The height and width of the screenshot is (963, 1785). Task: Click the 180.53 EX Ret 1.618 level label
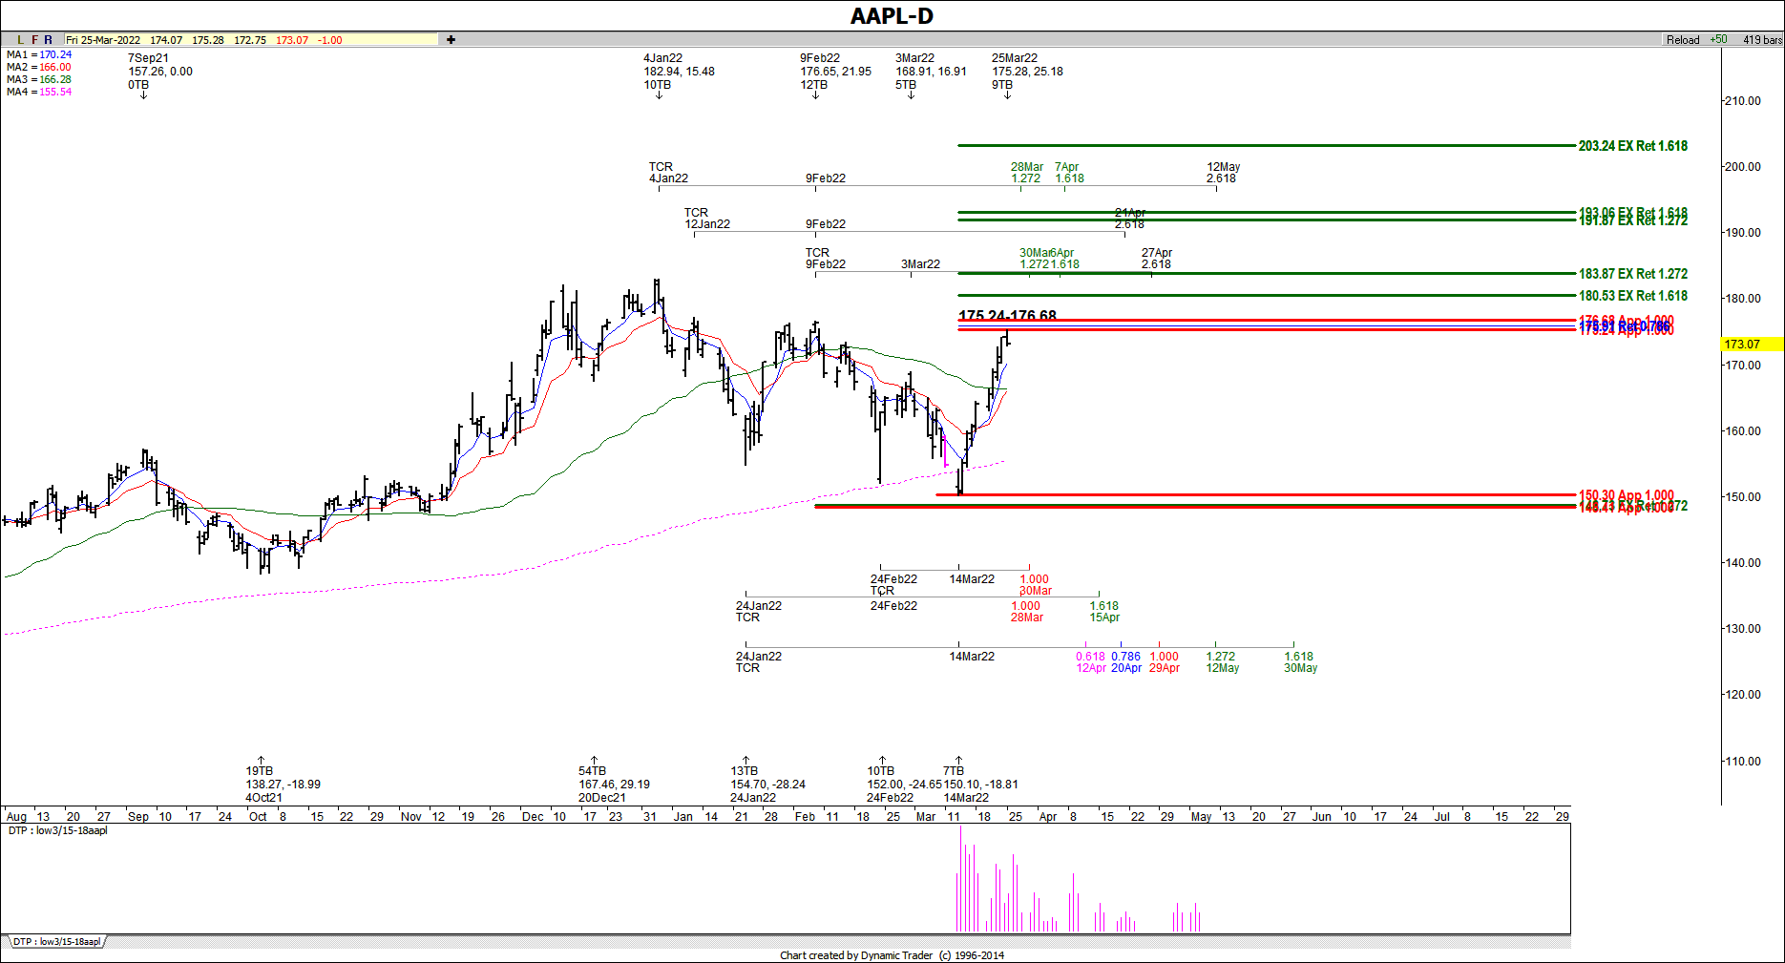tap(1632, 296)
